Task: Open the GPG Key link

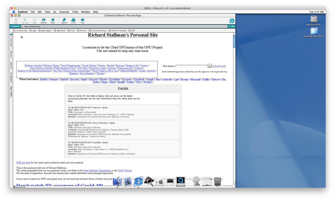Action: click(82, 68)
